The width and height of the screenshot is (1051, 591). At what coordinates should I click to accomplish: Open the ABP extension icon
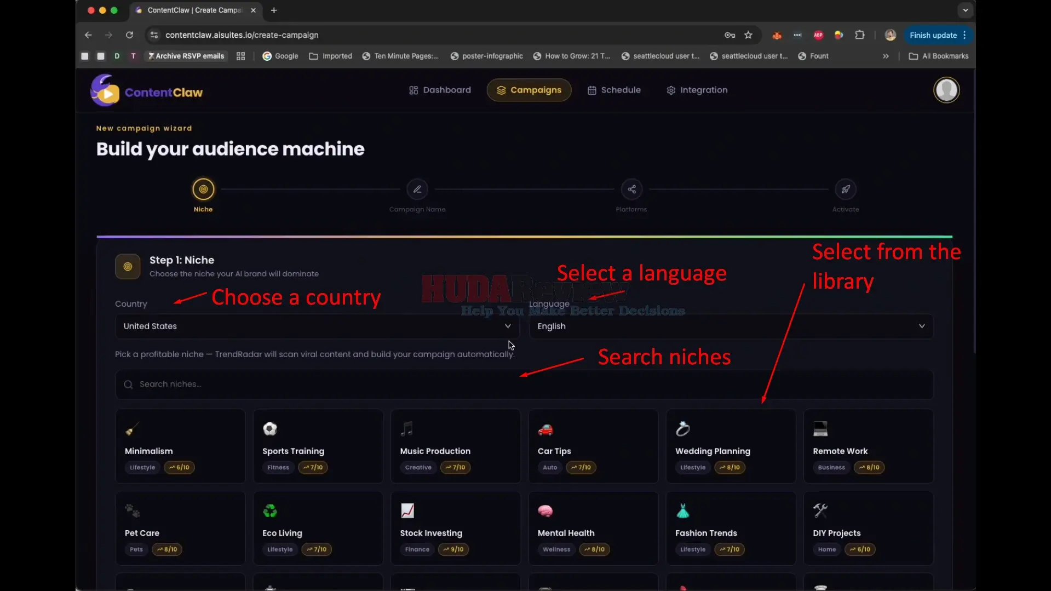tap(818, 35)
